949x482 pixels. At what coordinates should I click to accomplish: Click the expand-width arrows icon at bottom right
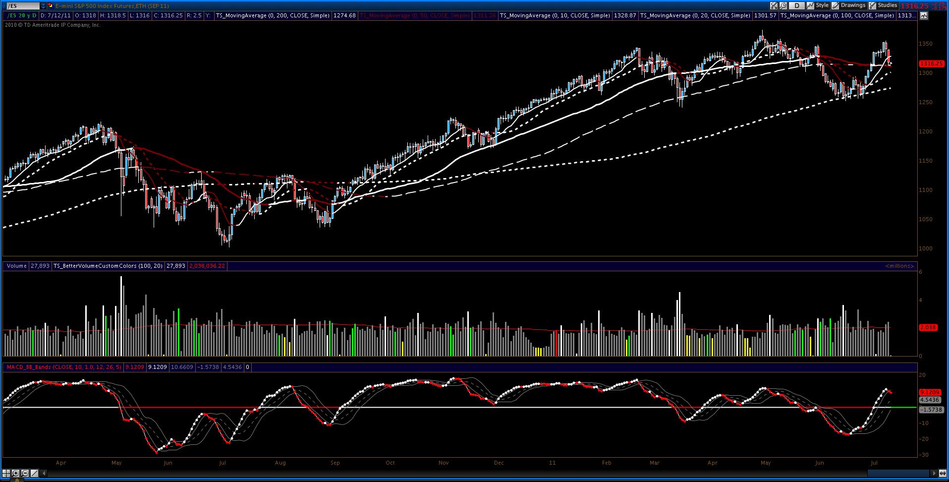pos(943,473)
